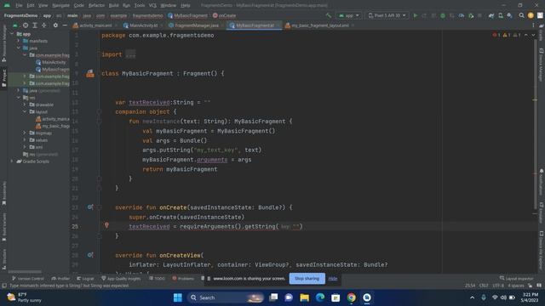Open Android Studio icon in taskbar

tap(367, 297)
